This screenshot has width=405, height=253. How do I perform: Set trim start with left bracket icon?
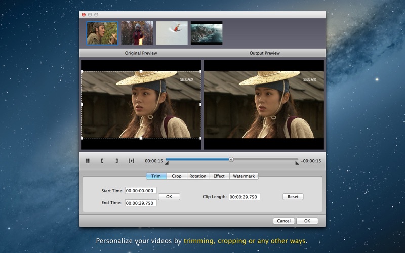pyautogui.click(x=102, y=161)
